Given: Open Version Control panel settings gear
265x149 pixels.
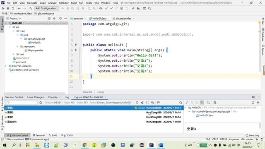Looking at the screenshot, I should (x=253, y=97).
